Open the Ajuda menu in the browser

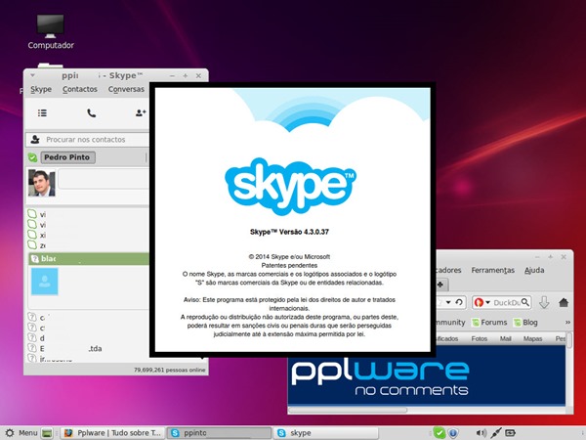click(534, 270)
